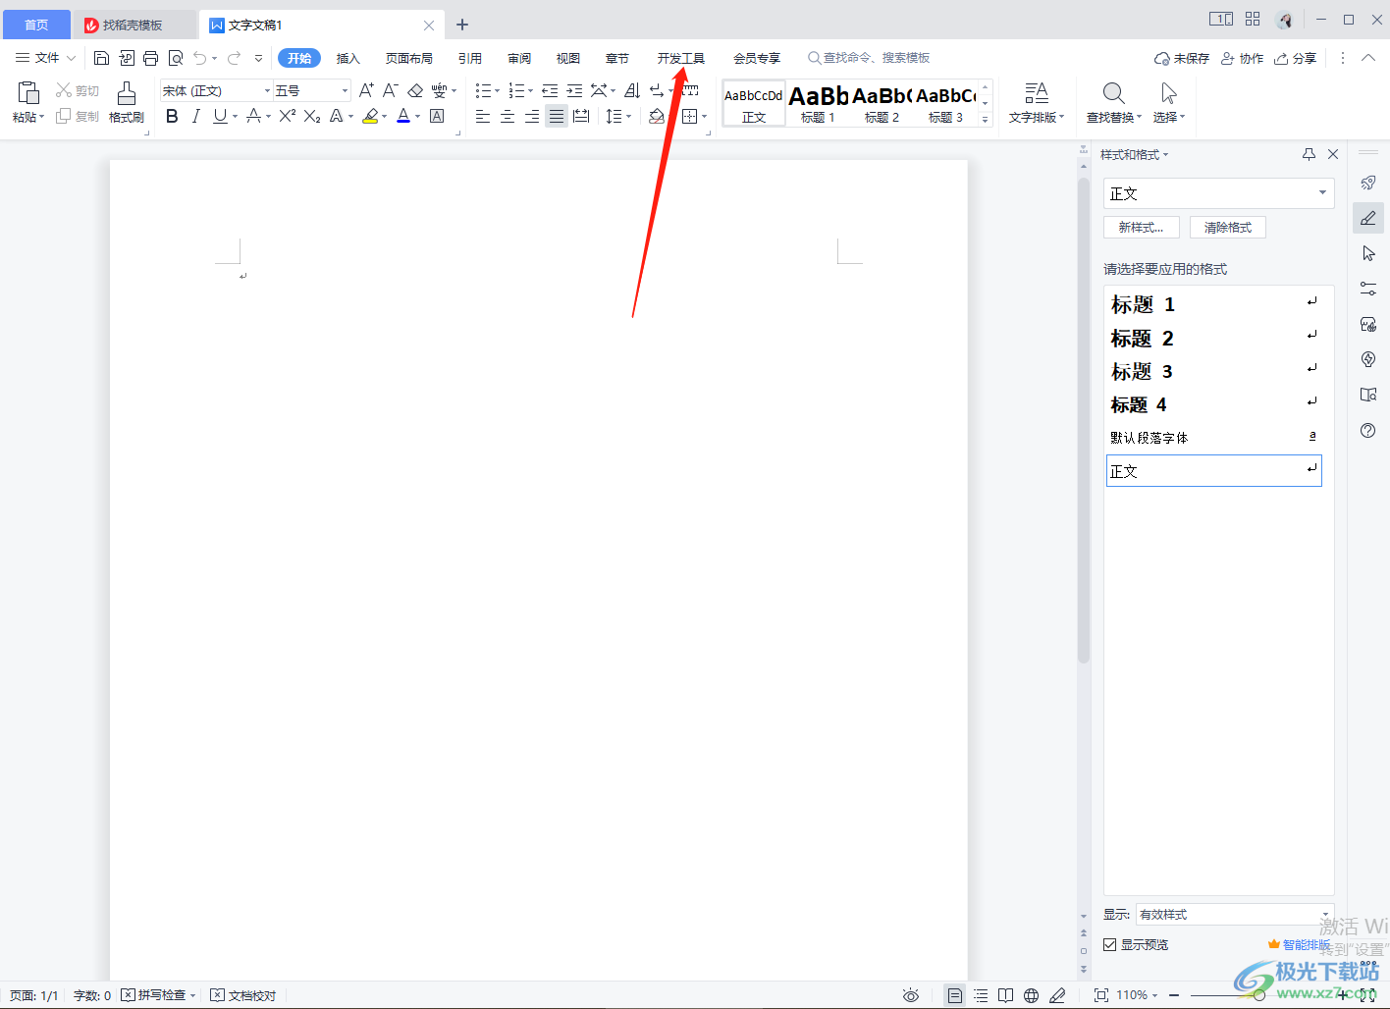
Task: Open the help question-mark icon in sidebar
Action: coord(1368,430)
